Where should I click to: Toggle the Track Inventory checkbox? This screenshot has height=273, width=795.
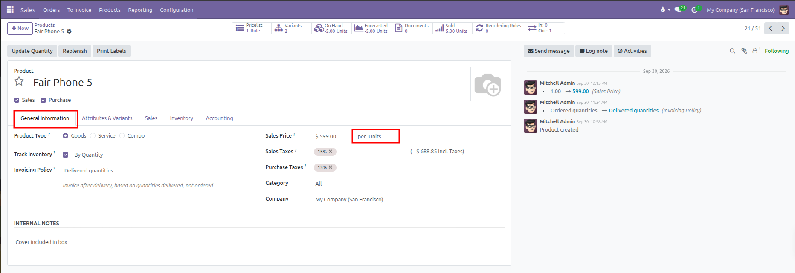coord(65,155)
